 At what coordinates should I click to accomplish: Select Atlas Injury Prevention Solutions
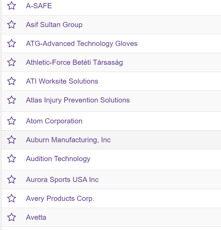coord(78,100)
